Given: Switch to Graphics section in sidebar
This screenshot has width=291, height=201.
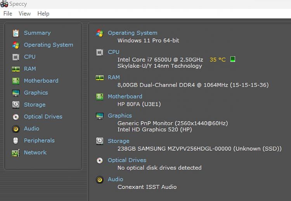Looking at the screenshot, I should [x=36, y=93].
